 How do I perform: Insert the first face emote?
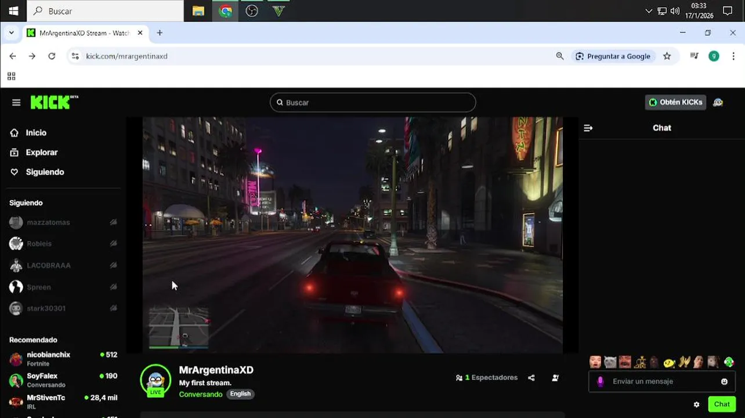[595, 362]
